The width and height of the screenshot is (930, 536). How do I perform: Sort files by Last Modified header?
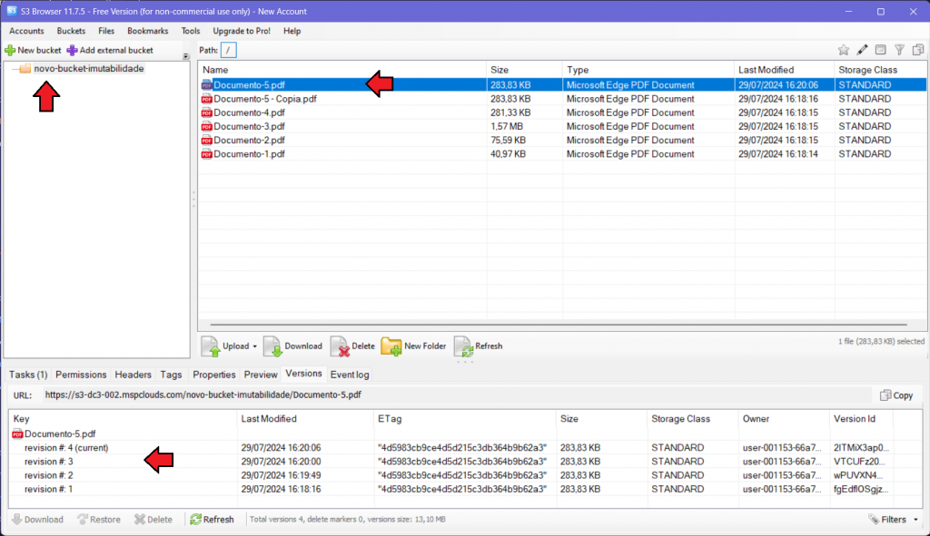tap(784, 70)
